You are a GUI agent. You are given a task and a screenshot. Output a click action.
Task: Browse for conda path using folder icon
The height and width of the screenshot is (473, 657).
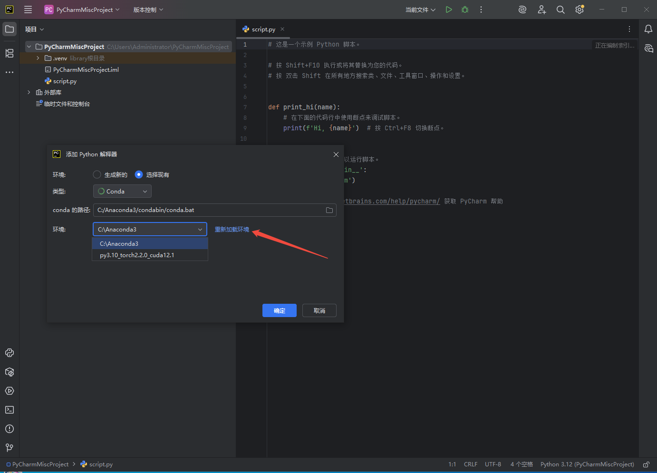pyautogui.click(x=329, y=210)
